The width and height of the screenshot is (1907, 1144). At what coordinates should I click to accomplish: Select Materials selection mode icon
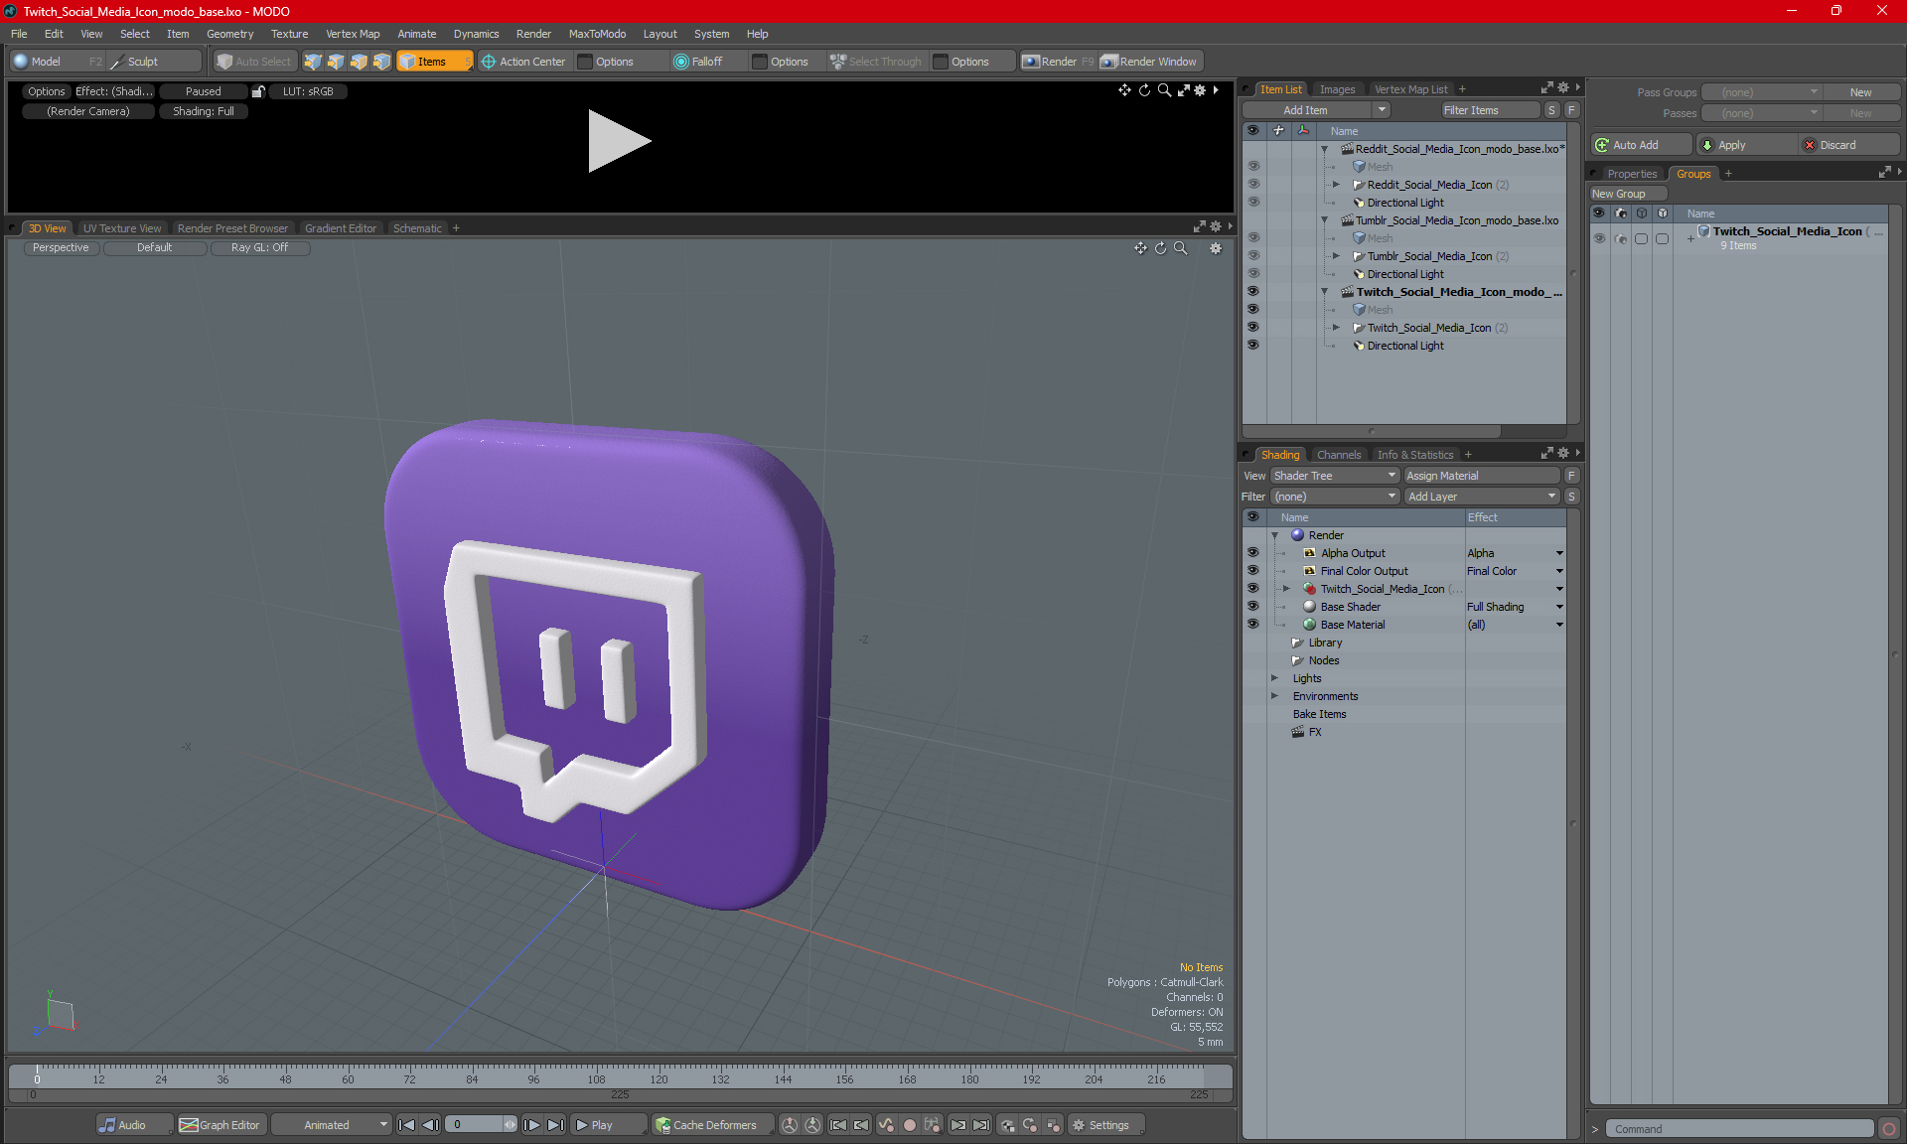381,62
